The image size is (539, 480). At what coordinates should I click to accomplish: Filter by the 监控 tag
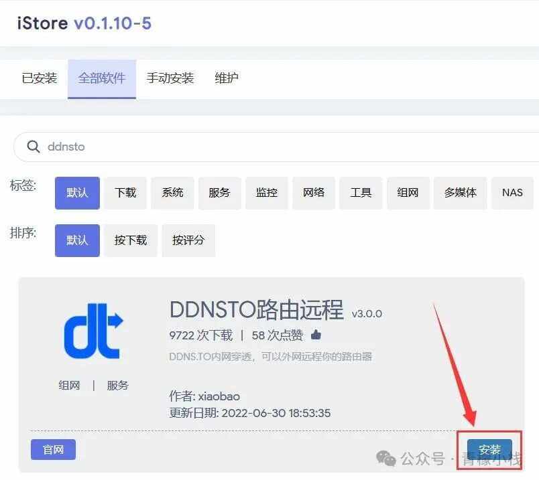point(266,193)
